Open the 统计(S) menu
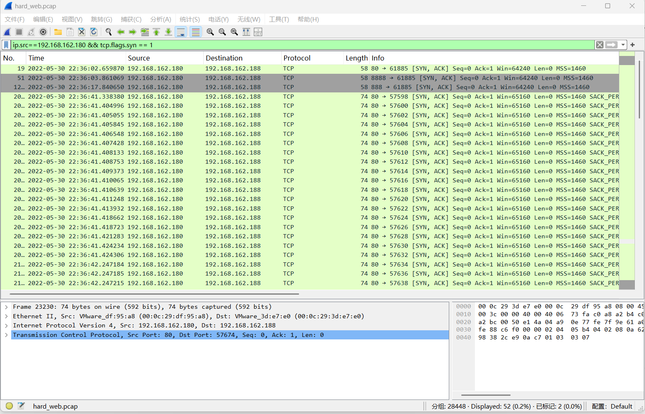Viewport: 645px width, 414px height. tap(190, 19)
